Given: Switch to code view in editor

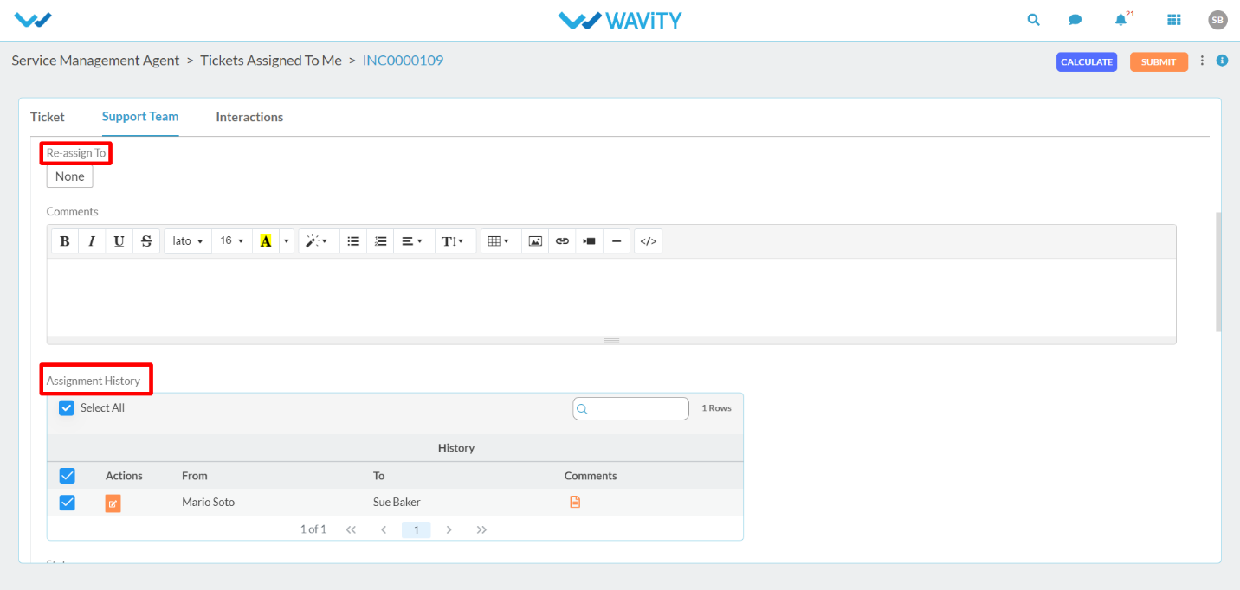Looking at the screenshot, I should 648,241.
